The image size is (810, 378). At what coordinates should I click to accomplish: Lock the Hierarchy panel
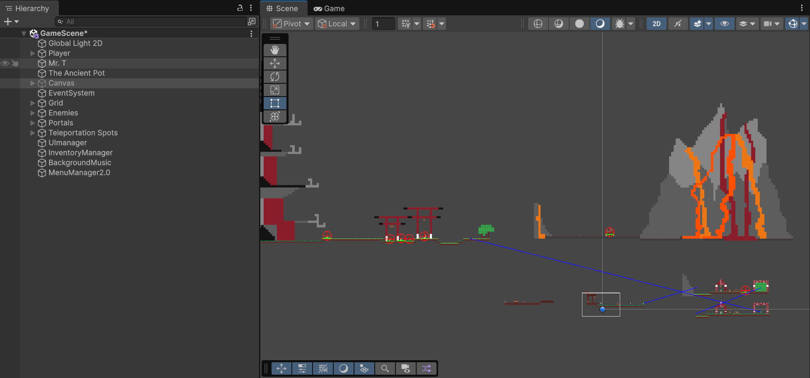[x=240, y=8]
